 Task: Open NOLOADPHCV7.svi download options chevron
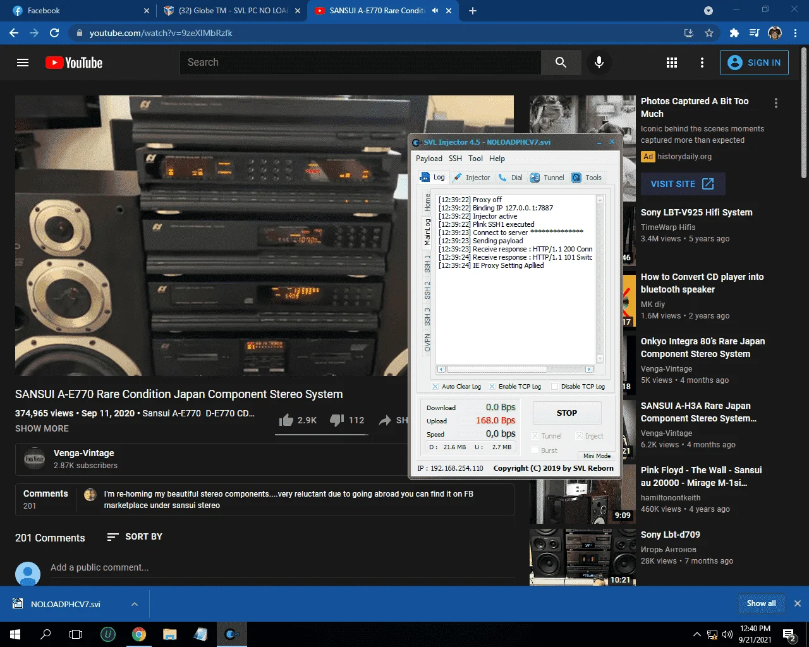tap(134, 604)
